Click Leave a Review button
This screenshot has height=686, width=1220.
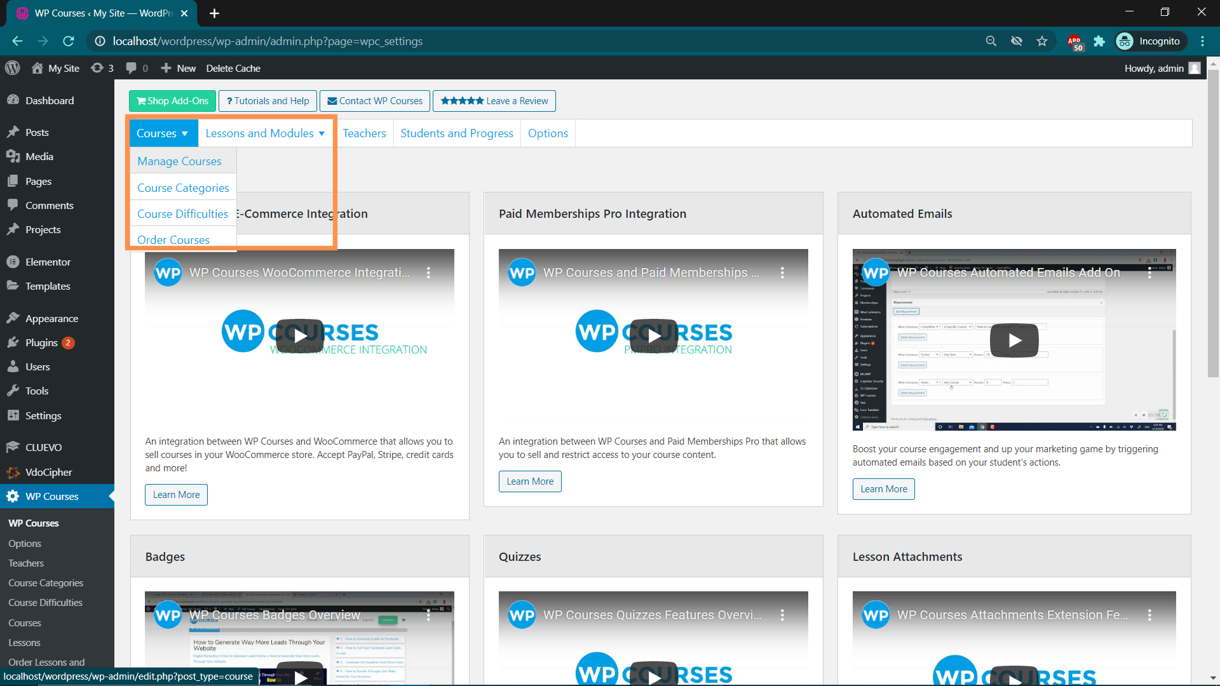tap(494, 101)
